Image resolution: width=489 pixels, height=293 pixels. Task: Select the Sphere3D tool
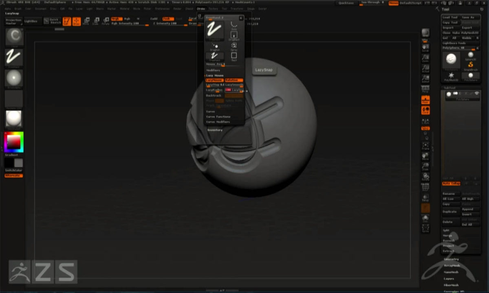471,55
